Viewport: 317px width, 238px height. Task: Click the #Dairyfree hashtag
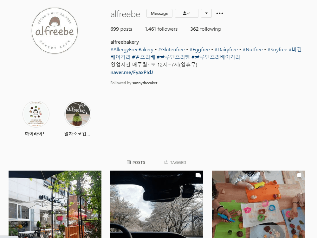pyautogui.click(x=226, y=50)
